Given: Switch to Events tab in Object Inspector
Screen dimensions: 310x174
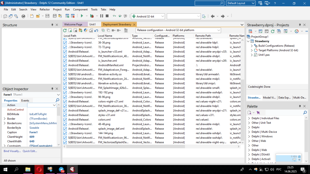Looking at the screenshot, I should pyautogui.click(x=25, y=101).
